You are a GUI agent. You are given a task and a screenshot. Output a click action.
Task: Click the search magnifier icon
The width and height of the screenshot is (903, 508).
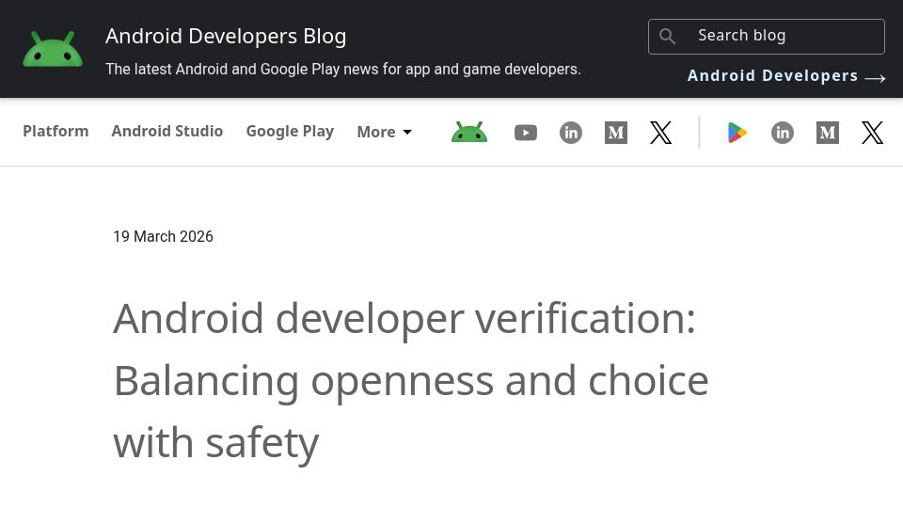pos(667,37)
